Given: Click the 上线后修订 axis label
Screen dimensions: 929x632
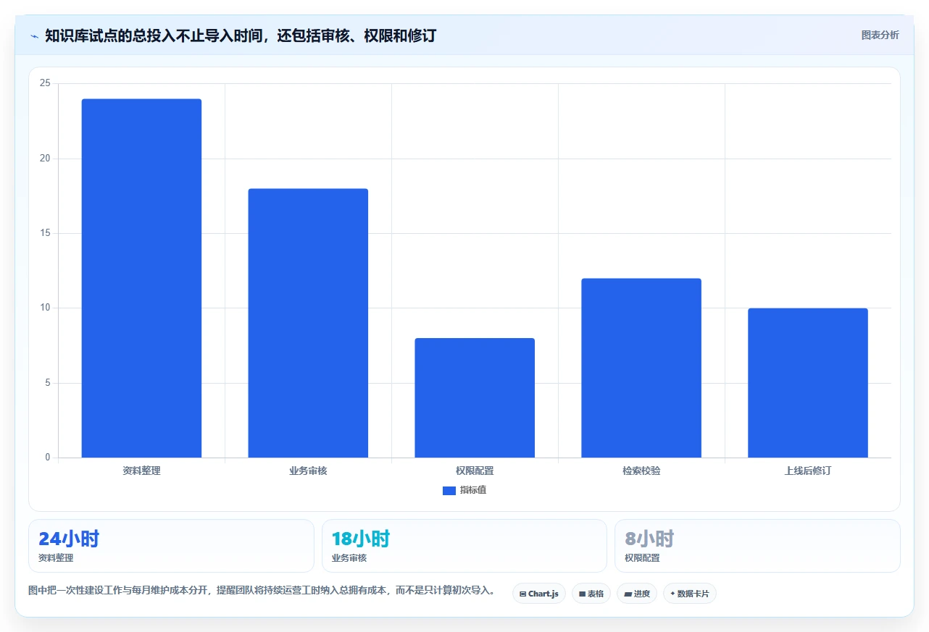Looking at the screenshot, I should (x=808, y=471).
